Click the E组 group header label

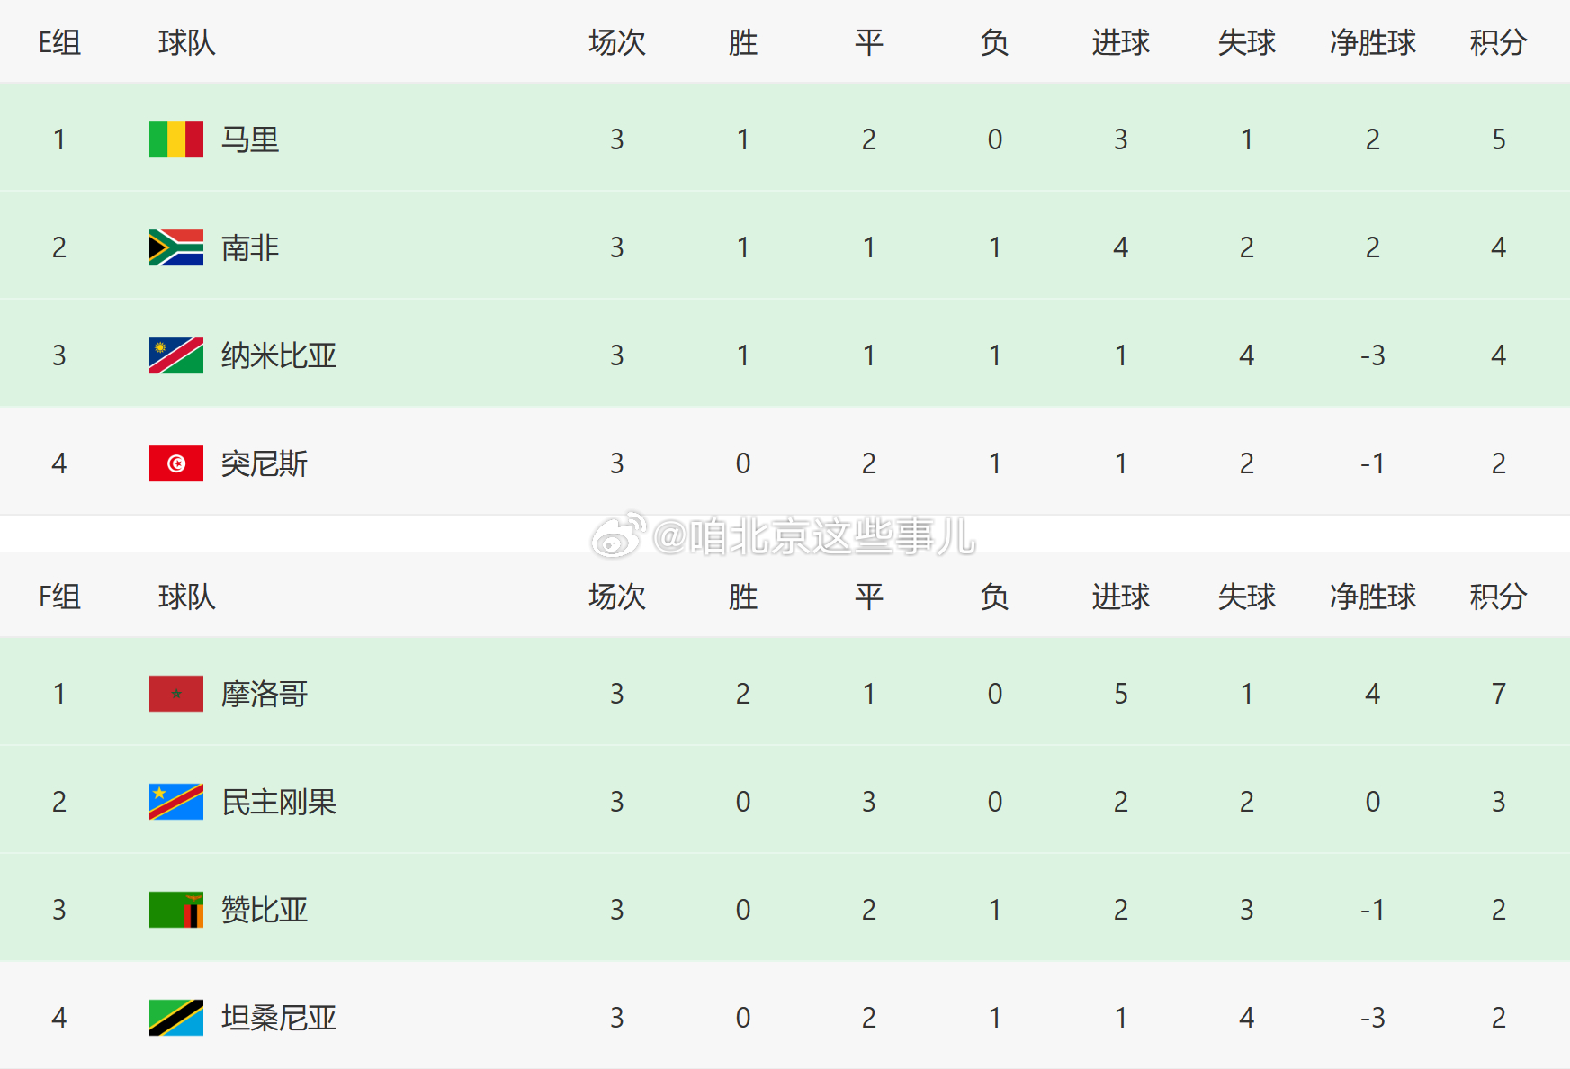pos(59,42)
